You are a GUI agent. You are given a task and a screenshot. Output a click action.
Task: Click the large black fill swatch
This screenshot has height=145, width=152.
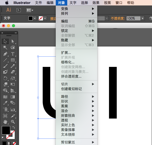(6, 130)
